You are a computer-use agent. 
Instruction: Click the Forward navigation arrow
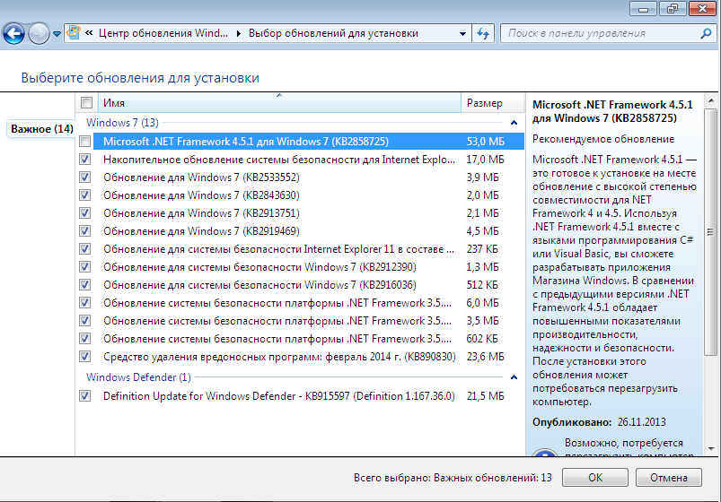pos(39,33)
